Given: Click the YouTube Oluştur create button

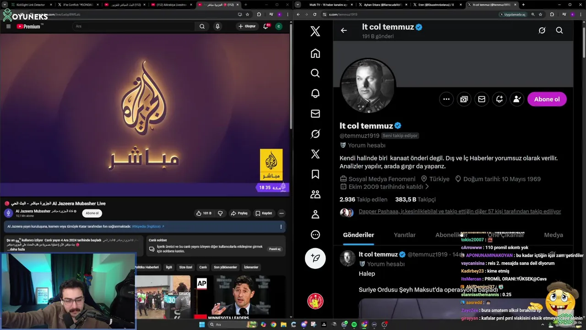Looking at the screenshot, I should pos(247,26).
